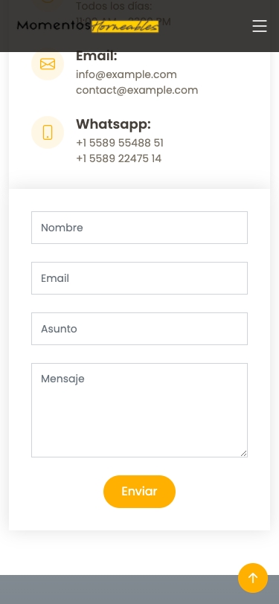The height and width of the screenshot is (604, 279).
Task: Click empty dark header area beside logo
Action: 205,26
